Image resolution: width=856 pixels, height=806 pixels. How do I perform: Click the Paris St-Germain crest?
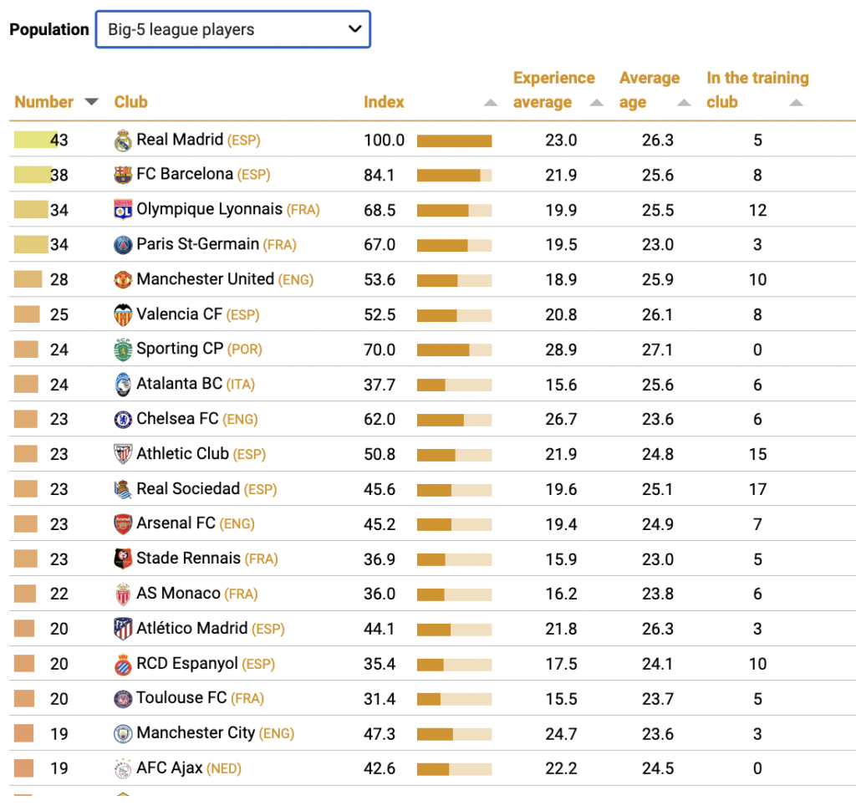pyautogui.click(x=123, y=245)
